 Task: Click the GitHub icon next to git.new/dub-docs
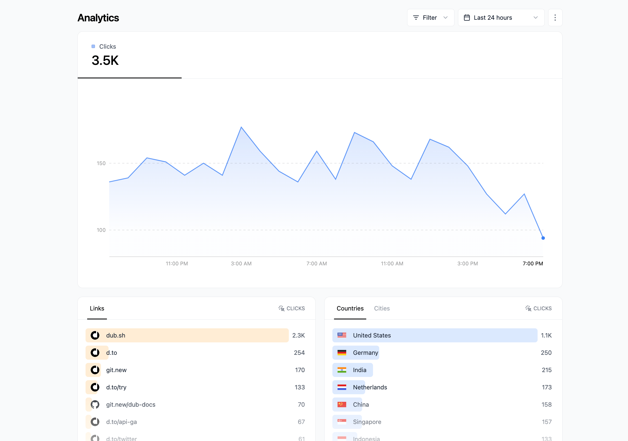pyautogui.click(x=95, y=405)
